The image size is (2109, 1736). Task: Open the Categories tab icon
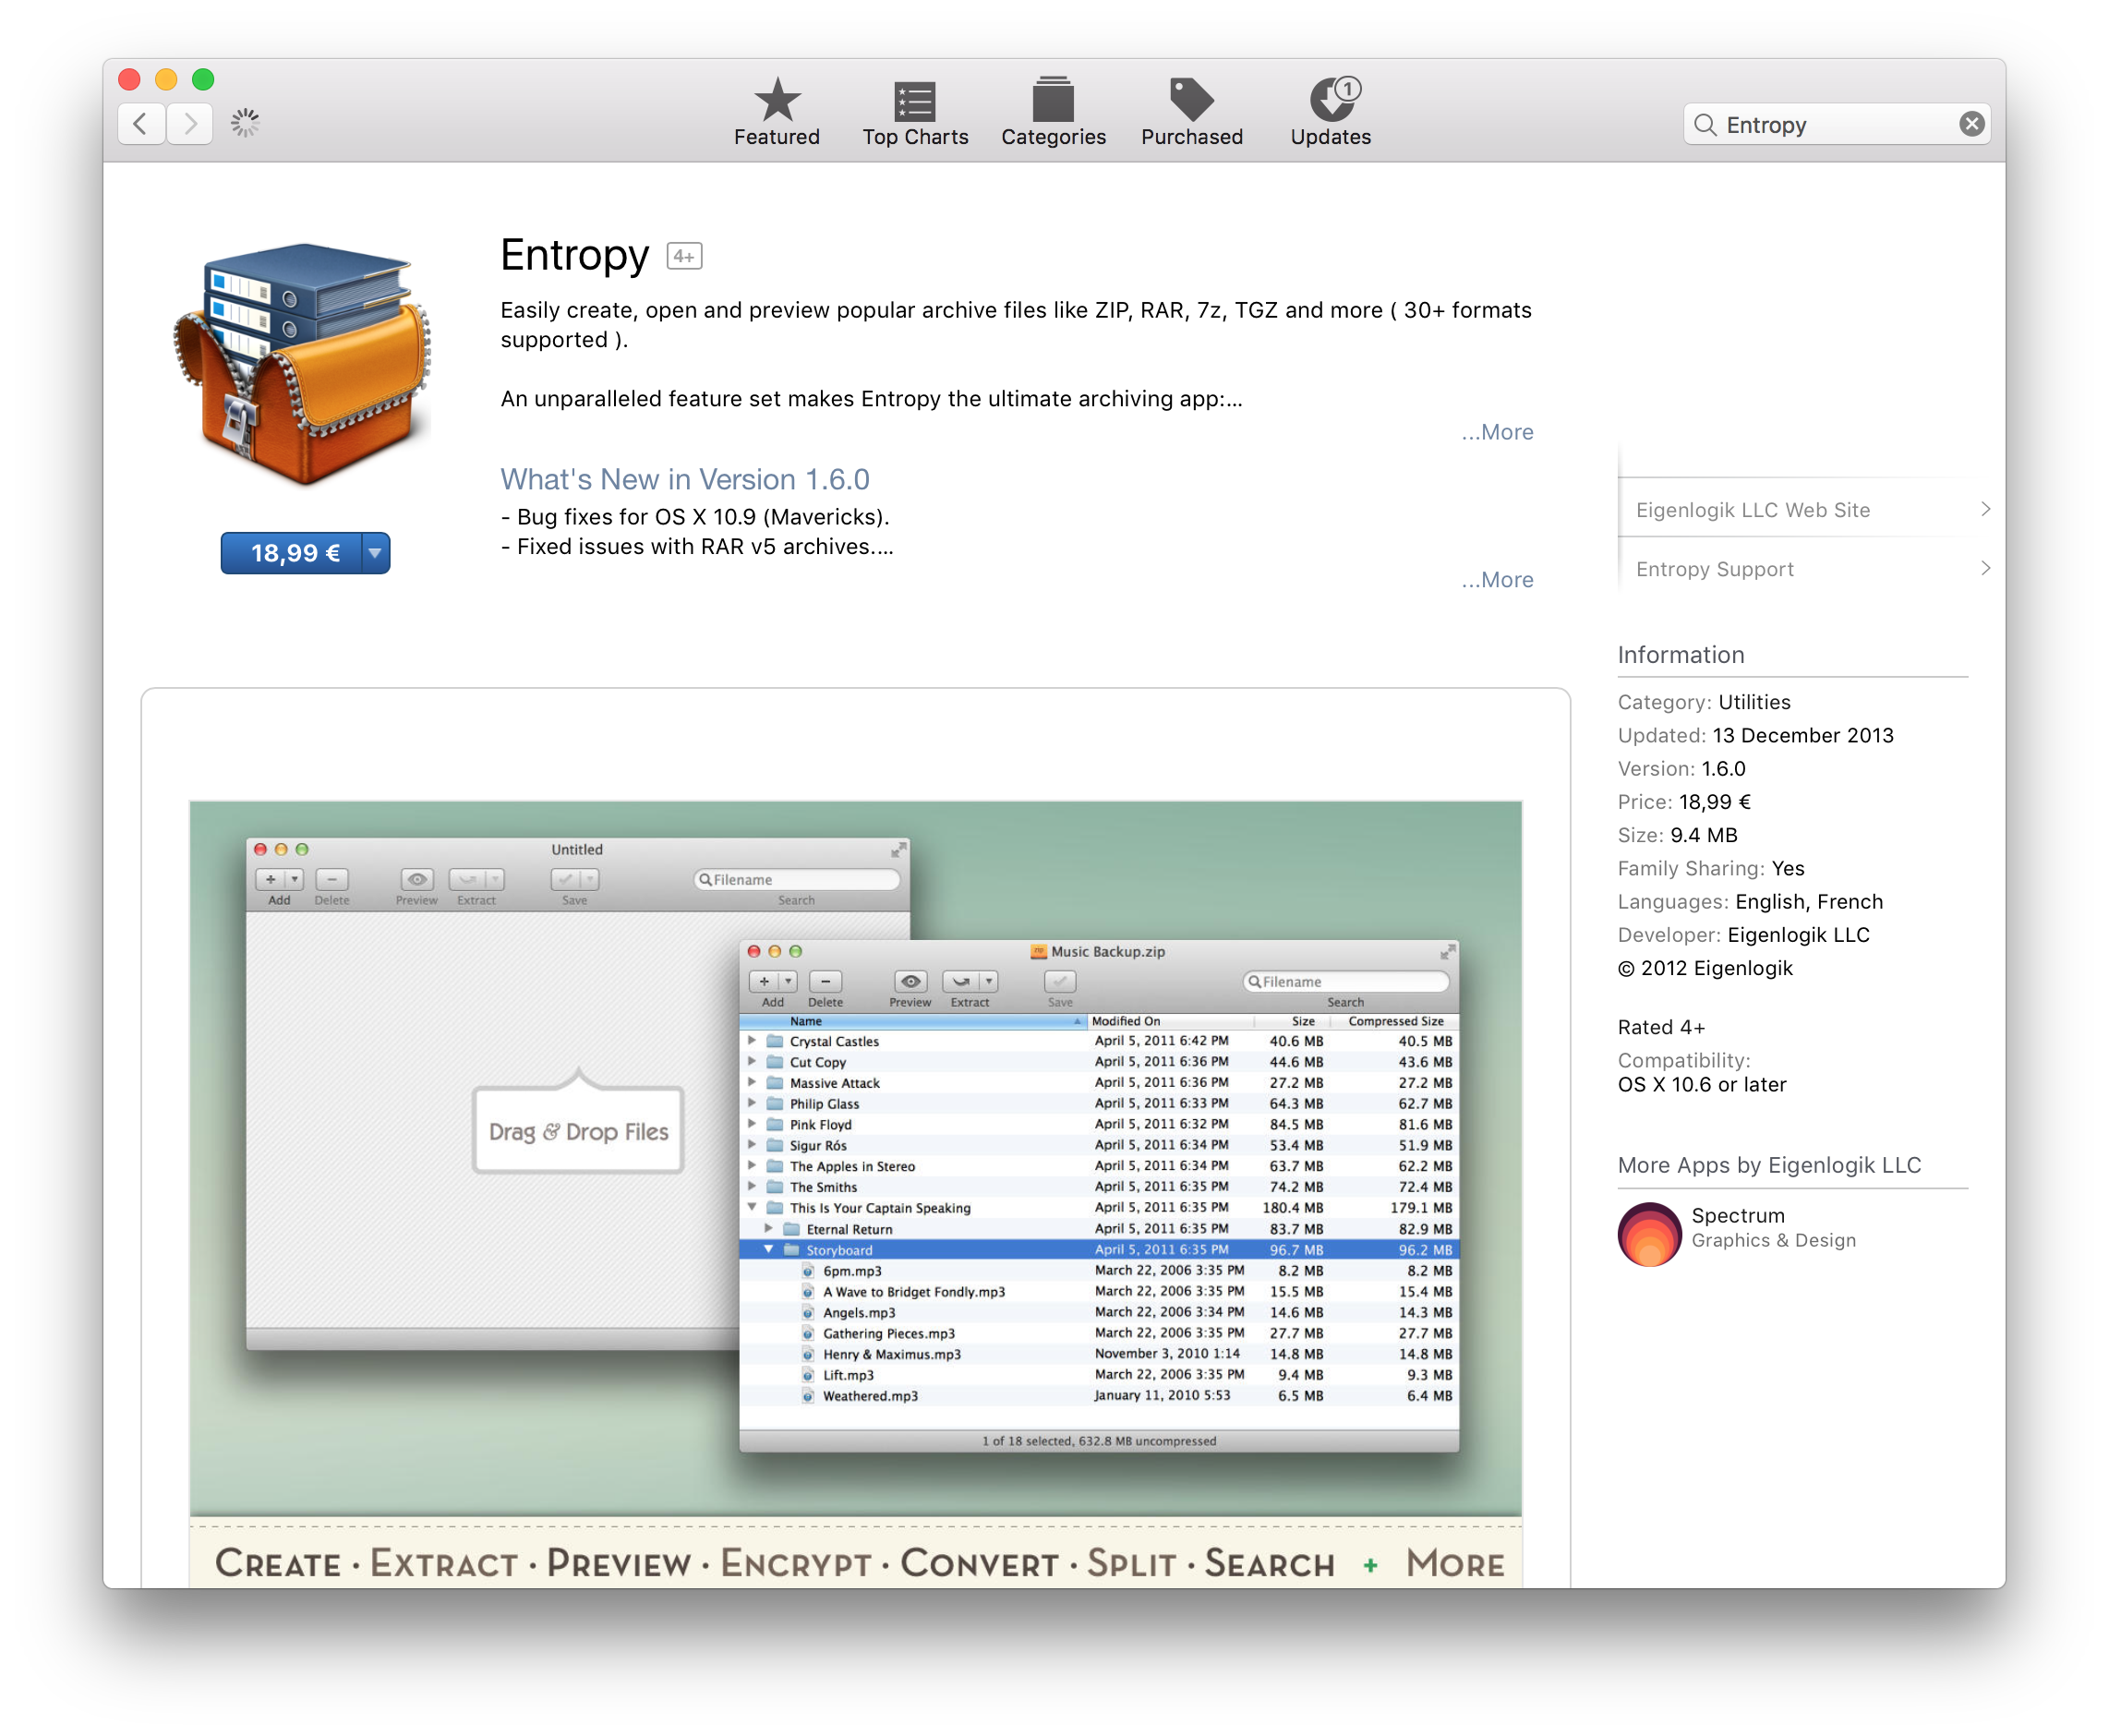(1052, 101)
